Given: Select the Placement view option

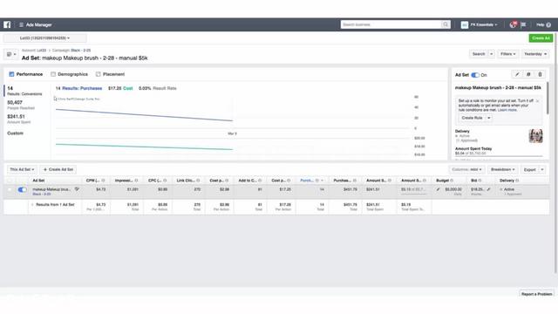Looking at the screenshot, I should 111,74.
